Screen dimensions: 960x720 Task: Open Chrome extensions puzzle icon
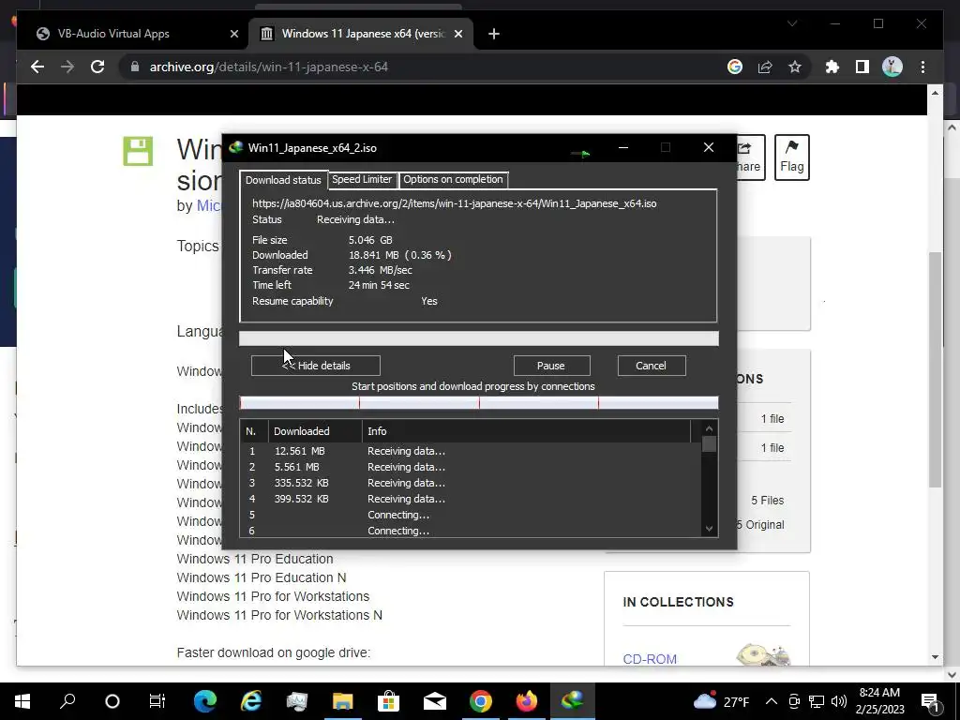pos(832,67)
